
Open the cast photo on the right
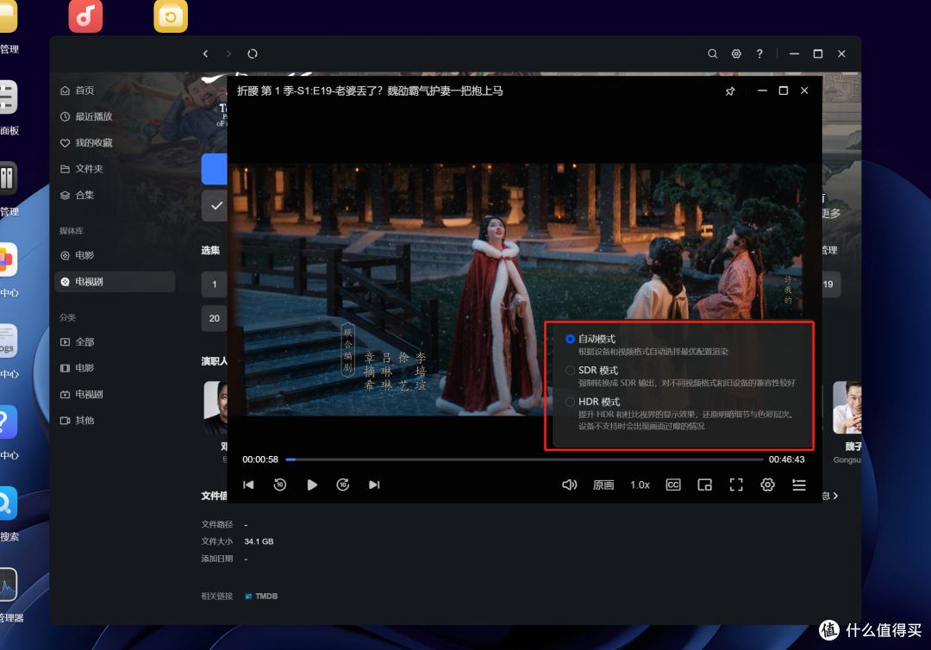[x=847, y=407]
